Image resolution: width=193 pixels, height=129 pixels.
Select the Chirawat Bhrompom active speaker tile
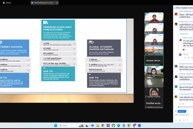(154, 61)
